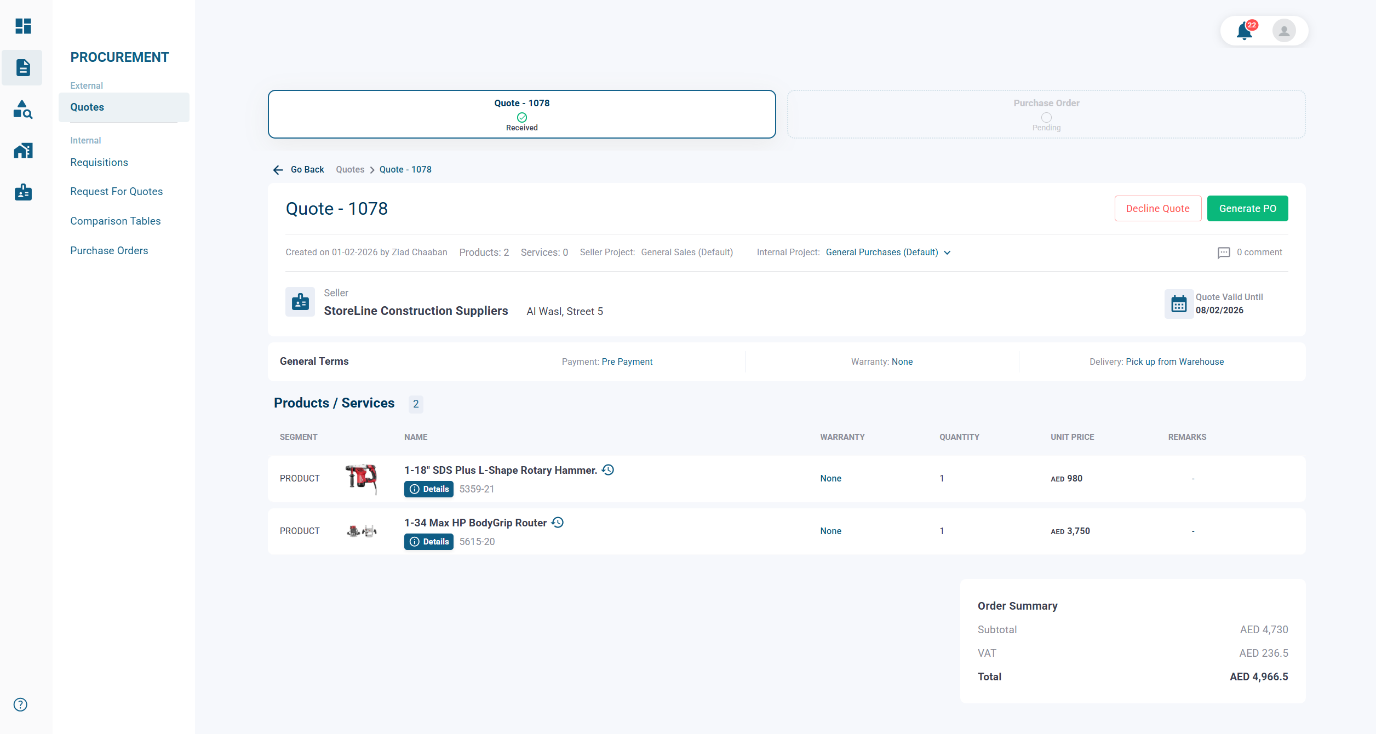
Task: Click the Rotary Hammer product thumbnail
Action: (362, 478)
